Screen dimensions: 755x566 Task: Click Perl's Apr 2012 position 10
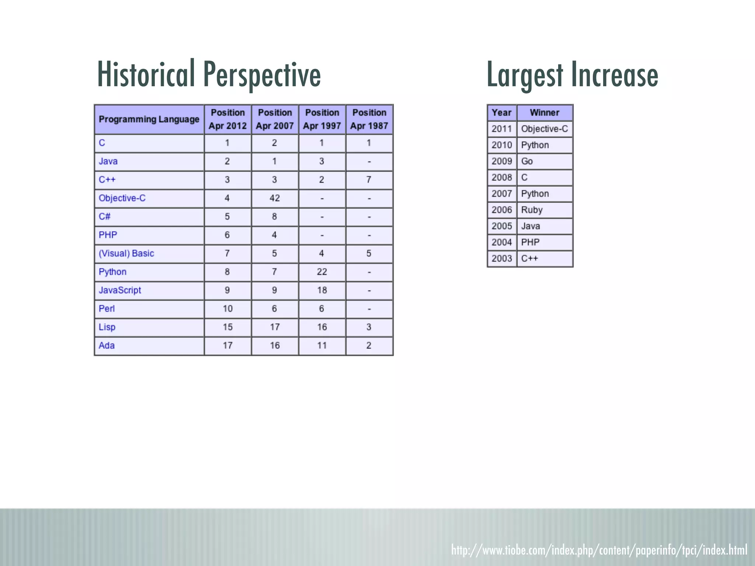(x=228, y=309)
